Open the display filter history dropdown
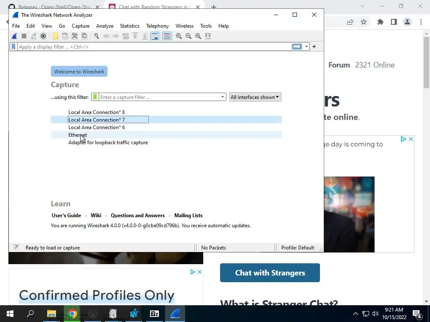The height and width of the screenshot is (322, 430). [306, 47]
